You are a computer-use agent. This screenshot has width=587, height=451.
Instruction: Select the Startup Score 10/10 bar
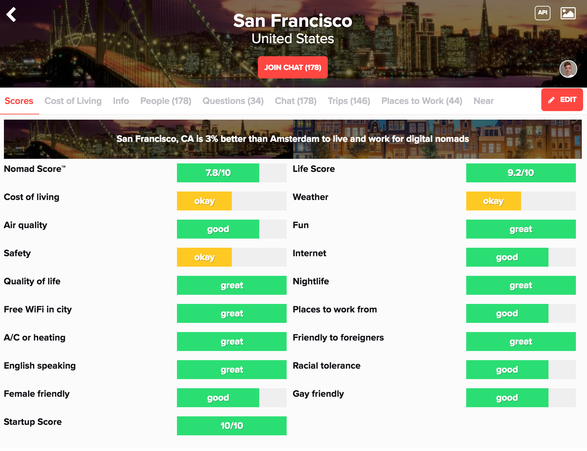tap(231, 426)
